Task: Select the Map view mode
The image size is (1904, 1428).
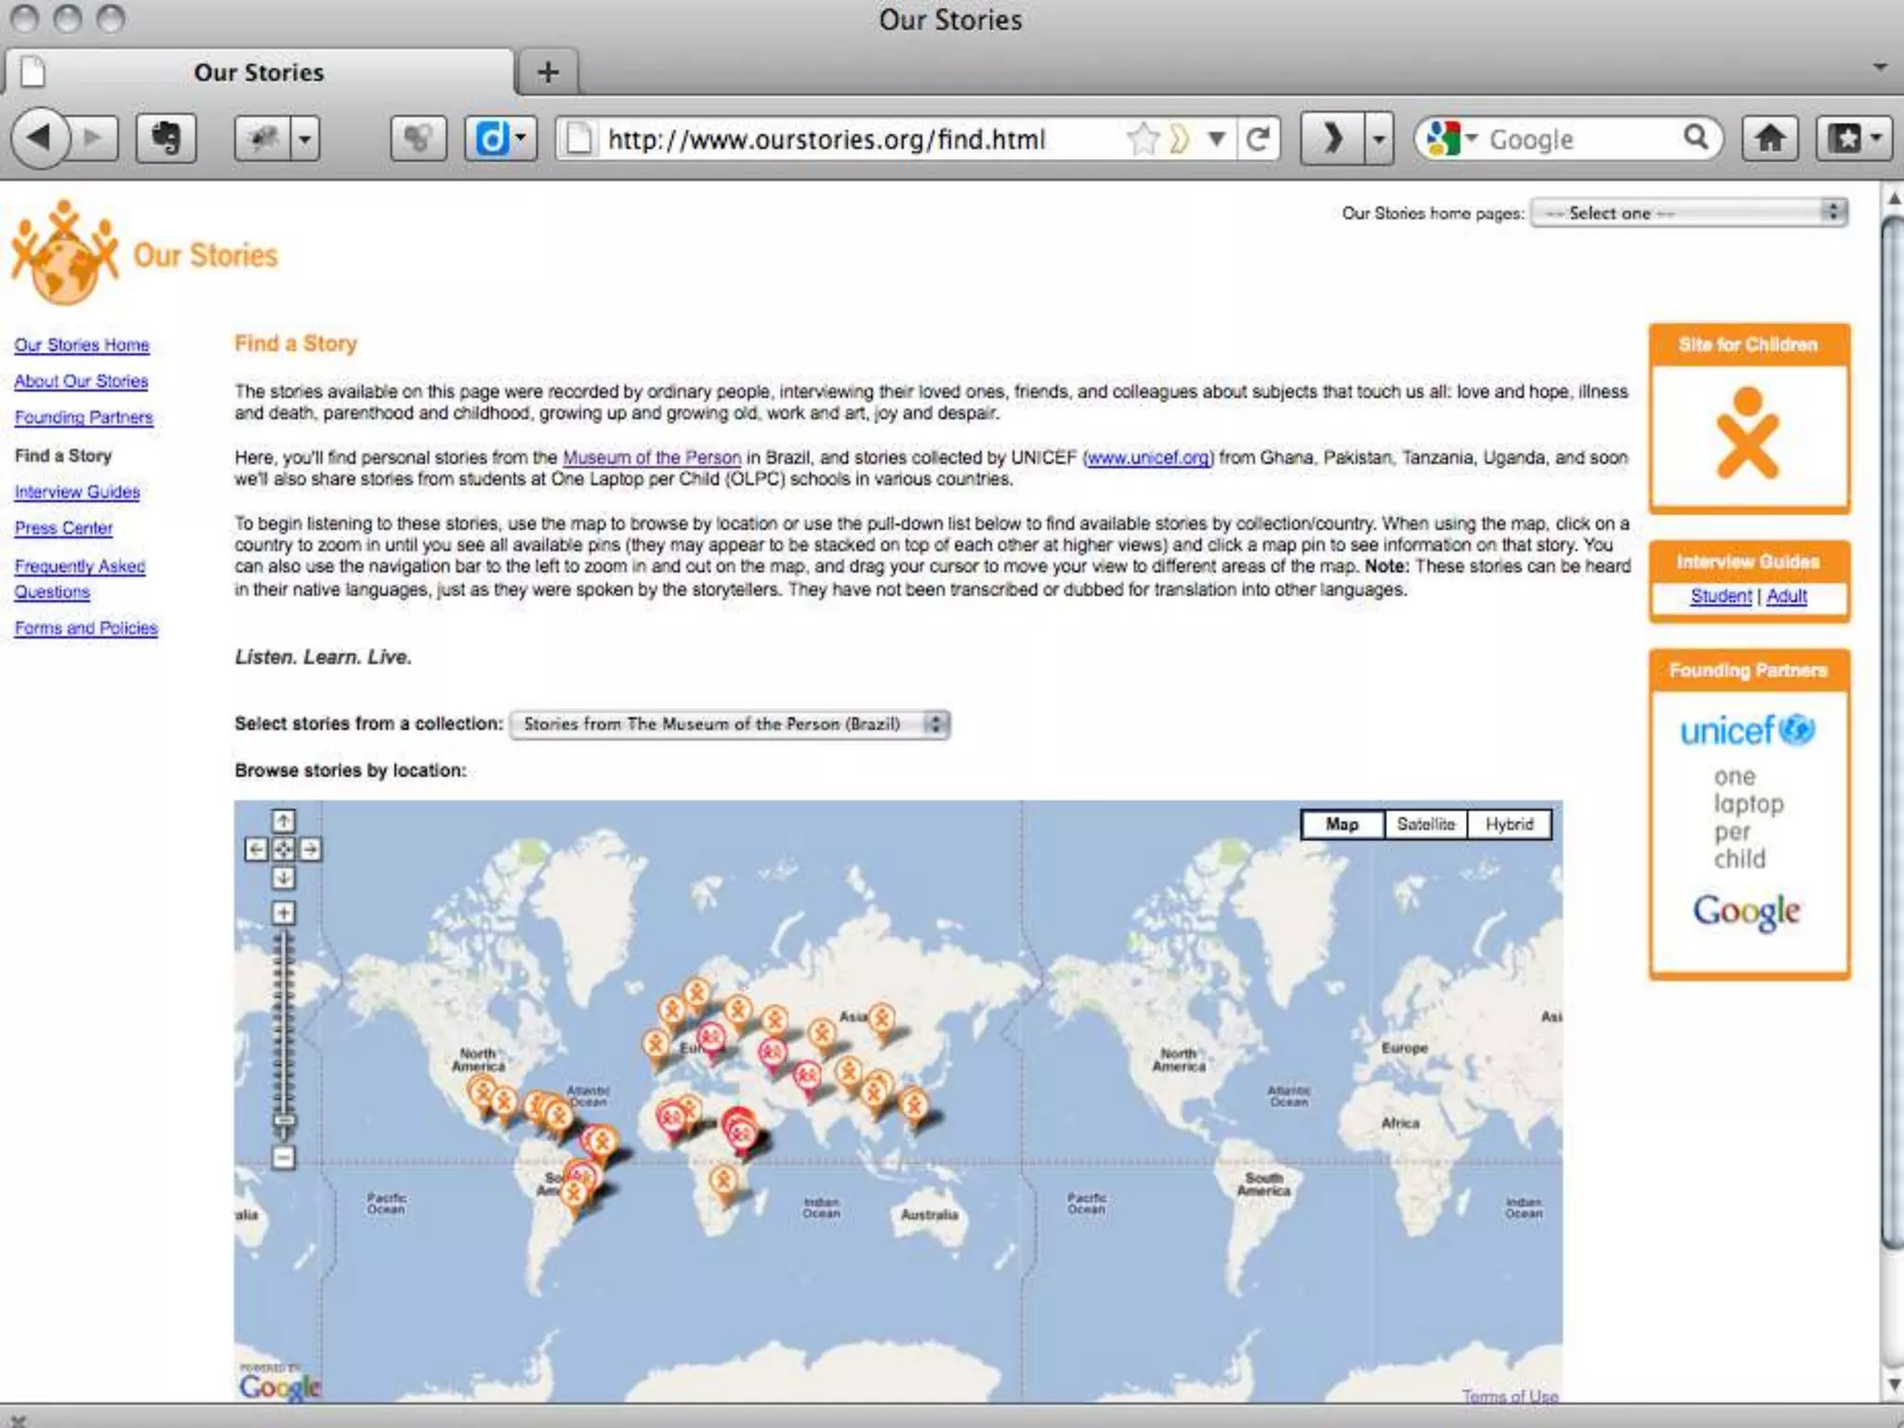Action: [1342, 825]
